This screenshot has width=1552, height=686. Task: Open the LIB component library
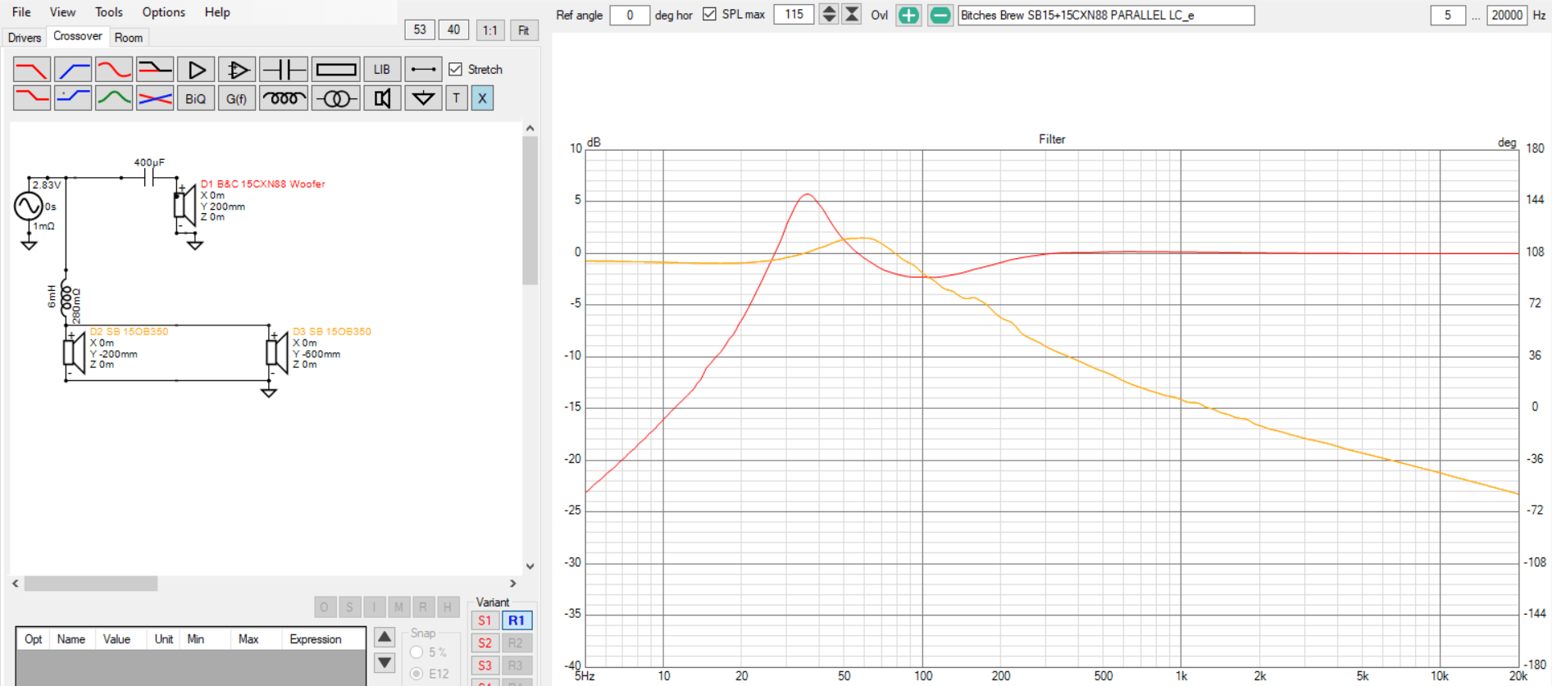pyautogui.click(x=382, y=70)
